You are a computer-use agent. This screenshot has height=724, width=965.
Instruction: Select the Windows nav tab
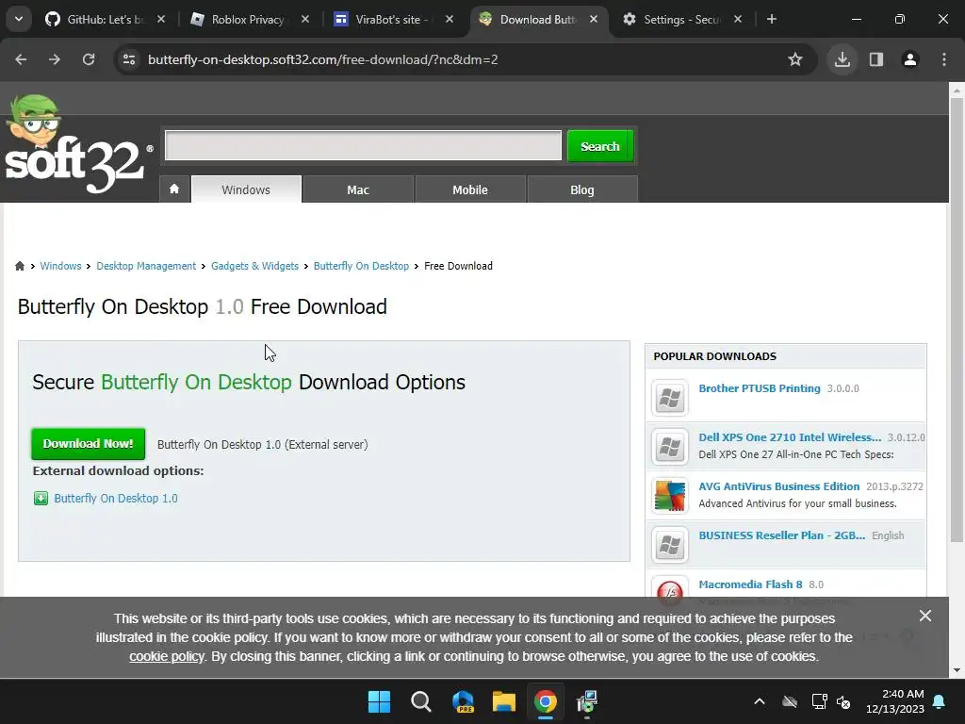pyautogui.click(x=246, y=189)
